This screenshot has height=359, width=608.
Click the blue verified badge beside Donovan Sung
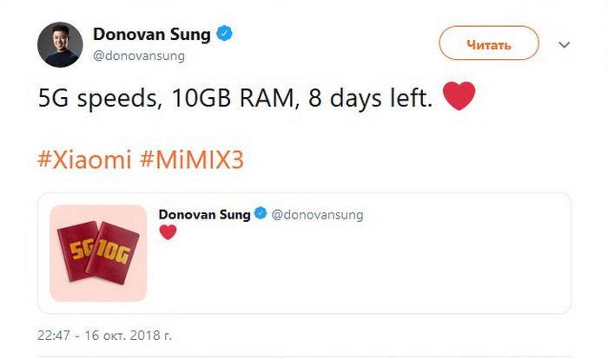click(224, 34)
